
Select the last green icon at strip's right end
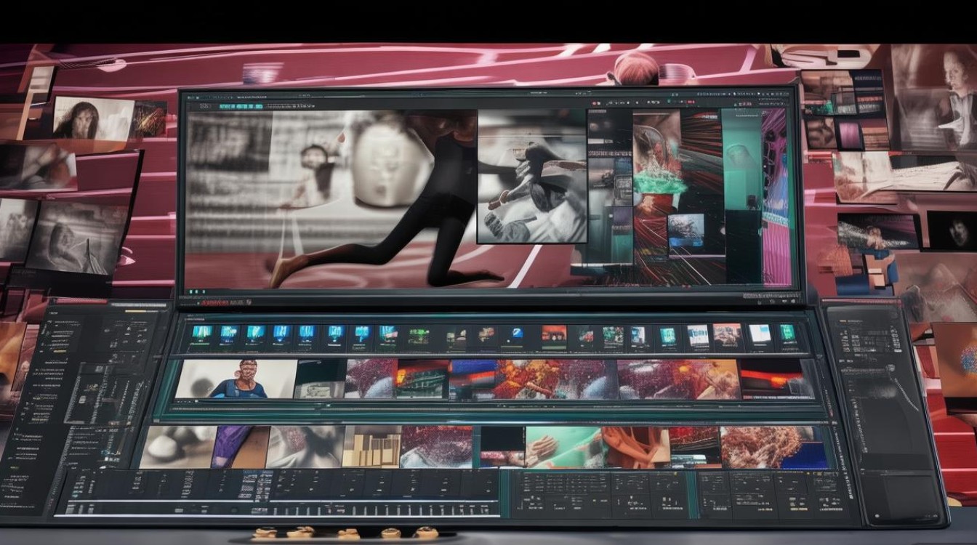[787, 334]
